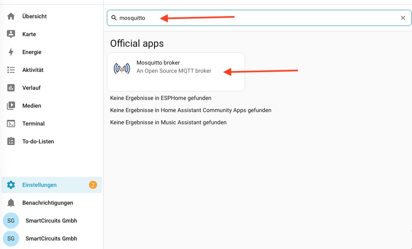Open Benachrichtigungen in the sidebar
412x249 pixels.
pyautogui.click(x=52, y=203)
